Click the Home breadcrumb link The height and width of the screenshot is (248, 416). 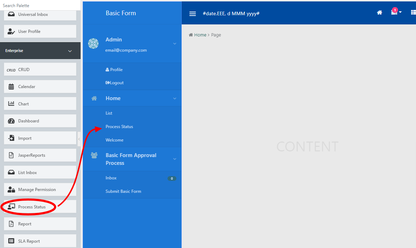(200, 35)
